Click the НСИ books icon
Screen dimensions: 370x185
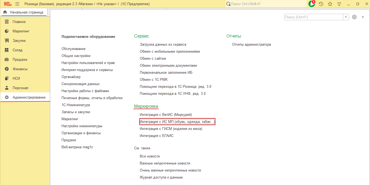(7, 78)
